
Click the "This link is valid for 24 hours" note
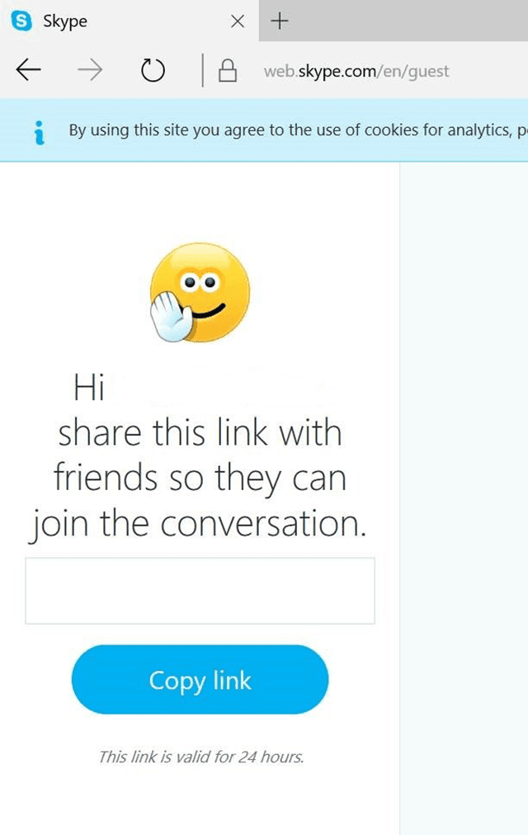201,757
